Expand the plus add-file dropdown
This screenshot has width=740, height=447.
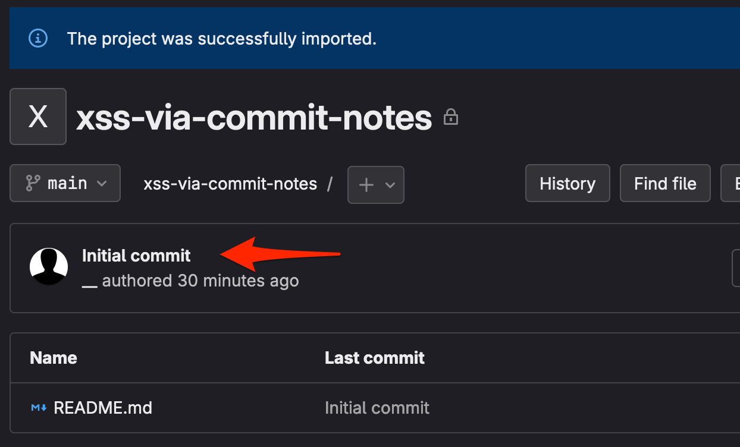376,185
